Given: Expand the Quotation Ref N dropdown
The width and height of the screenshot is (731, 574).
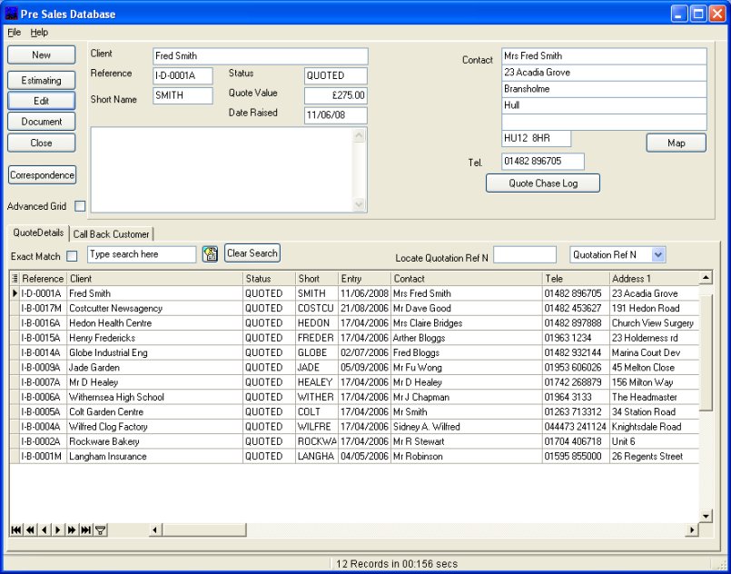Looking at the screenshot, I should pyautogui.click(x=658, y=255).
